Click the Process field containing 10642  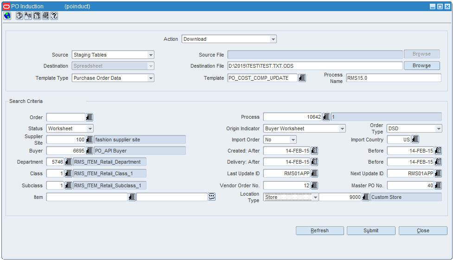point(293,117)
